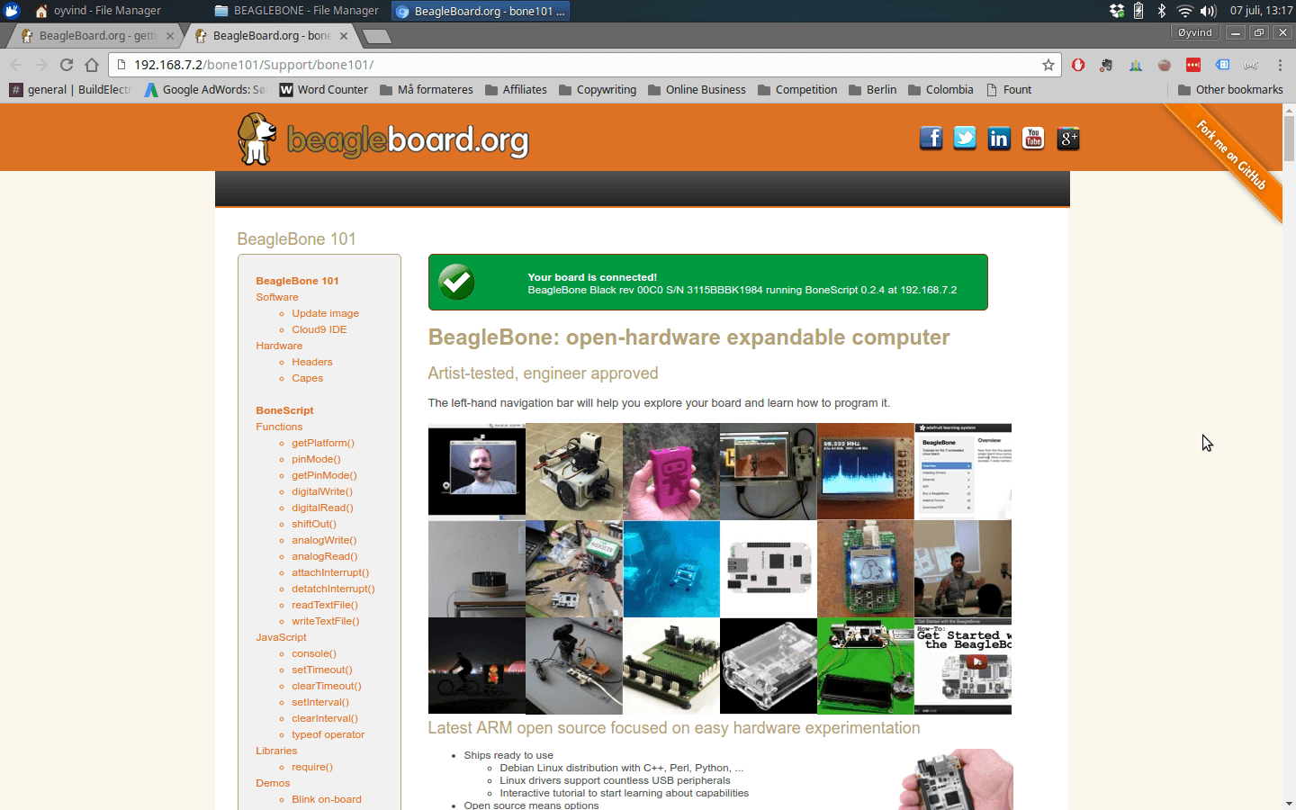This screenshot has width=1296, height=810.
Task: Open the Wi-Fi network tray icon
Action: [1184, 11]
